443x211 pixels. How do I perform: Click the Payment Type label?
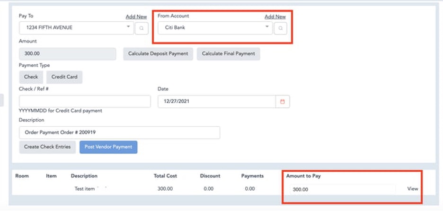tap(34, 66)
